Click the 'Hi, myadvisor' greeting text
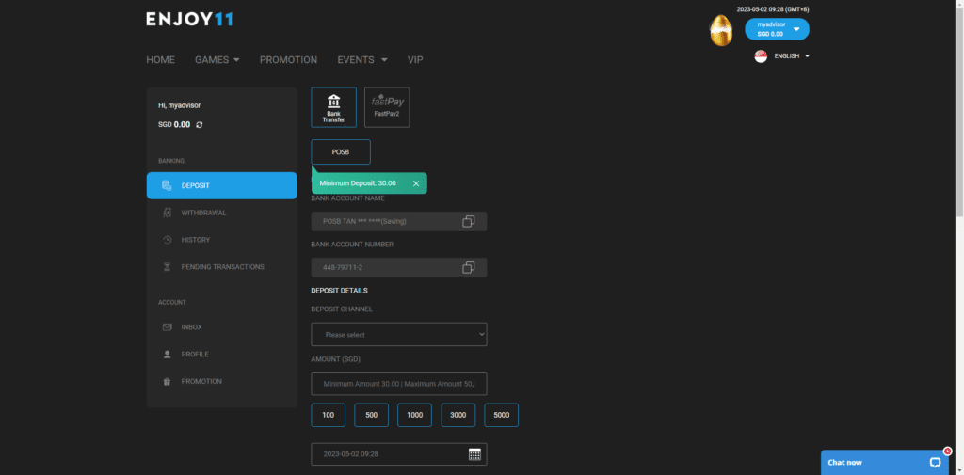Screen dimensions: 964x475 point(180,105)
